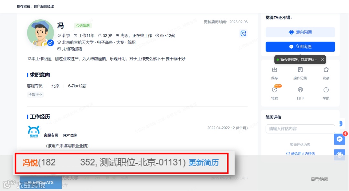349x191 pixels.
Task: Click 立即沟通 blue button
Action: coord(300,47)
